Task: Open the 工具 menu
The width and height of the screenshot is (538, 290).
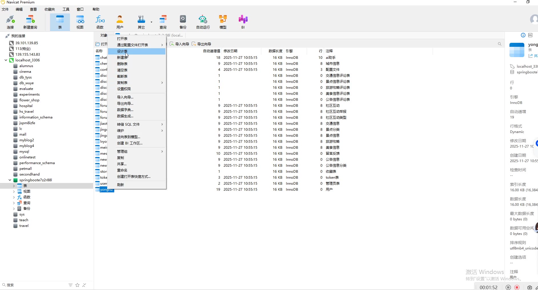Action: coord(66,9)
